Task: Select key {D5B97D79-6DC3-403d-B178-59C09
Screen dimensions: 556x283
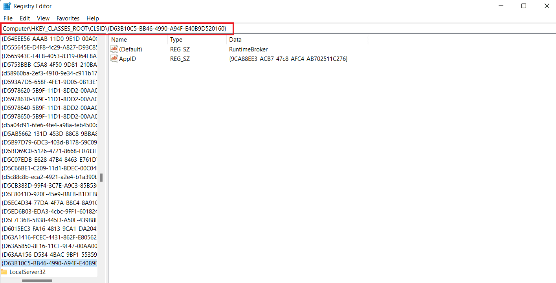Action: coord(49,142)
